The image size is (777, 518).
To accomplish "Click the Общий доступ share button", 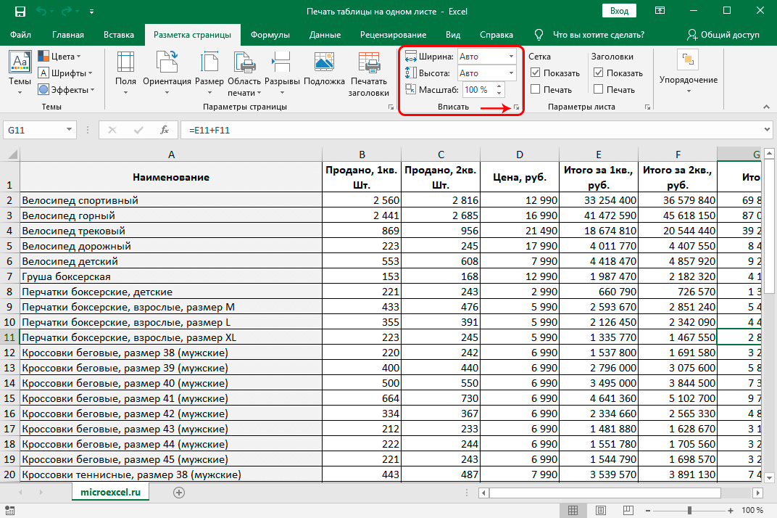I will click(x=723, y=35).
